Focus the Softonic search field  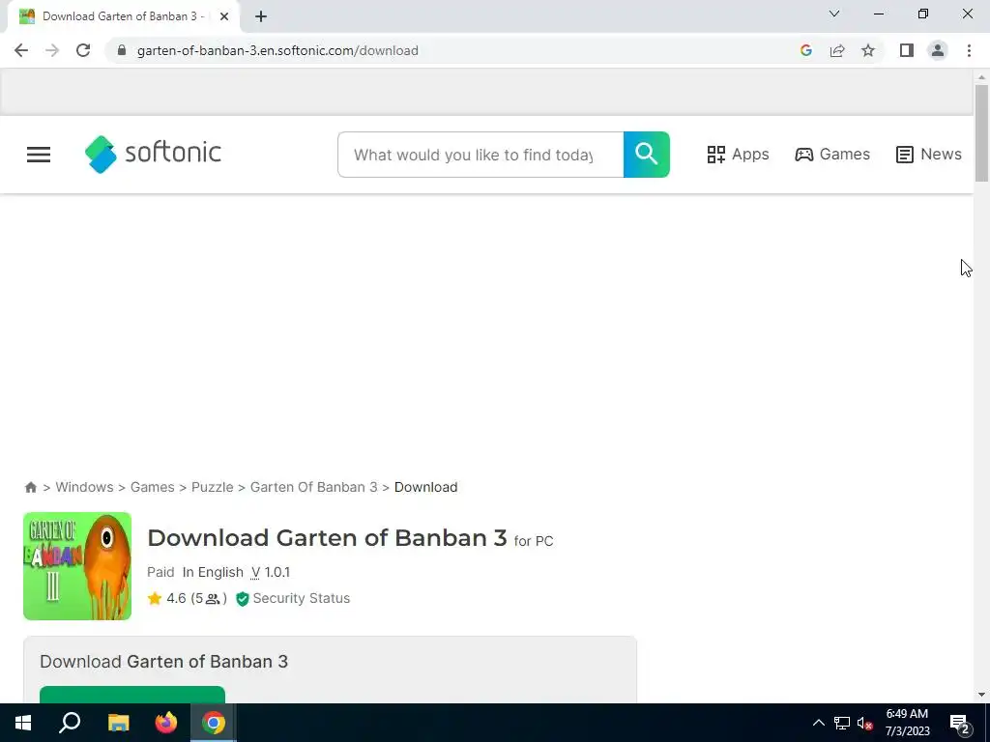pos(480,155)
